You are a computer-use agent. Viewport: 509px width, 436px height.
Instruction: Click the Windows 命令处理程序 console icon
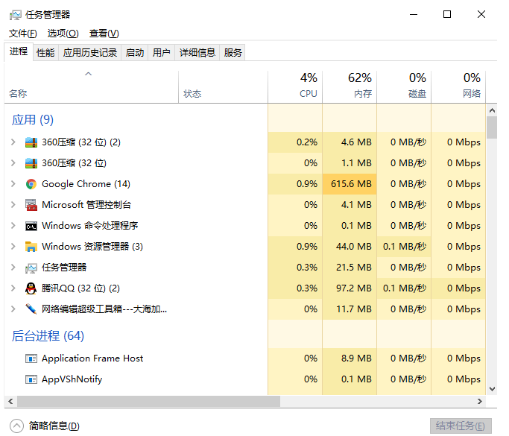31,226
